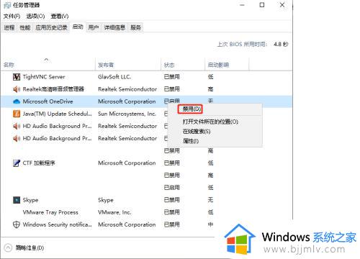Switch to the 应用历史记录 tab
360x259 pixels.
point(51,27)
